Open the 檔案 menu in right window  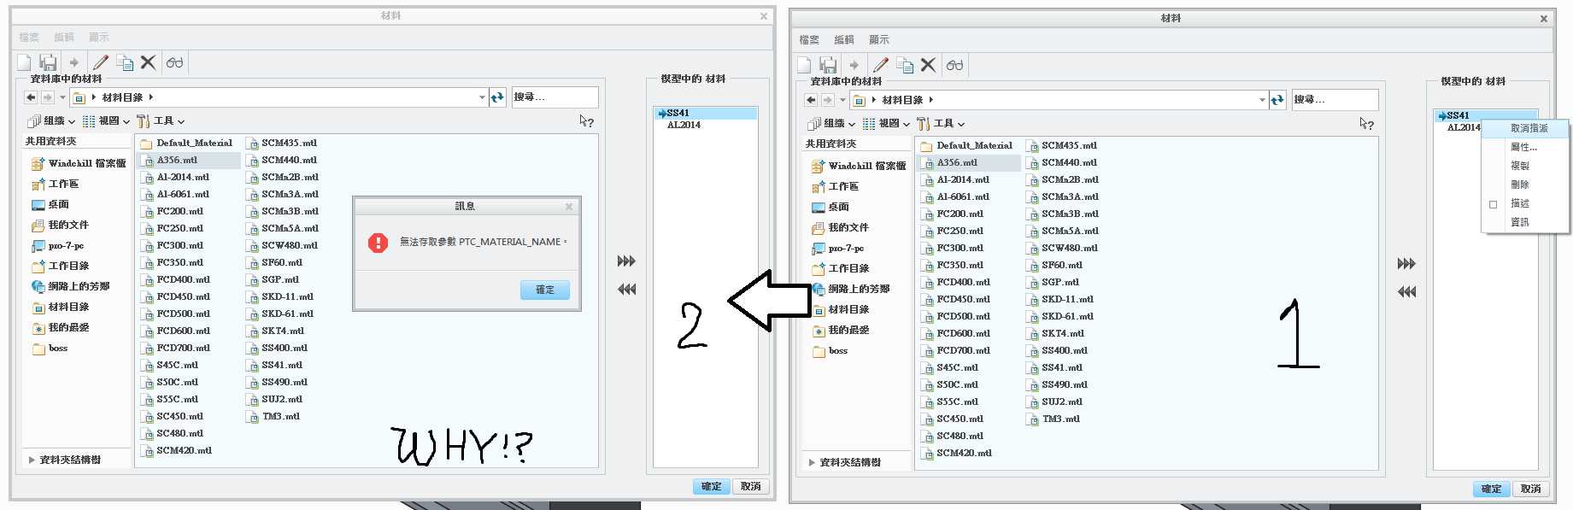[808, 40]
